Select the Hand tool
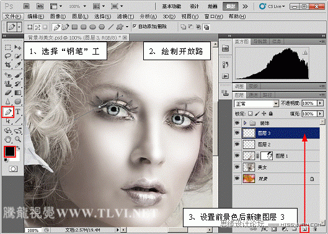The image size is (328, 234). coord(7,139)
